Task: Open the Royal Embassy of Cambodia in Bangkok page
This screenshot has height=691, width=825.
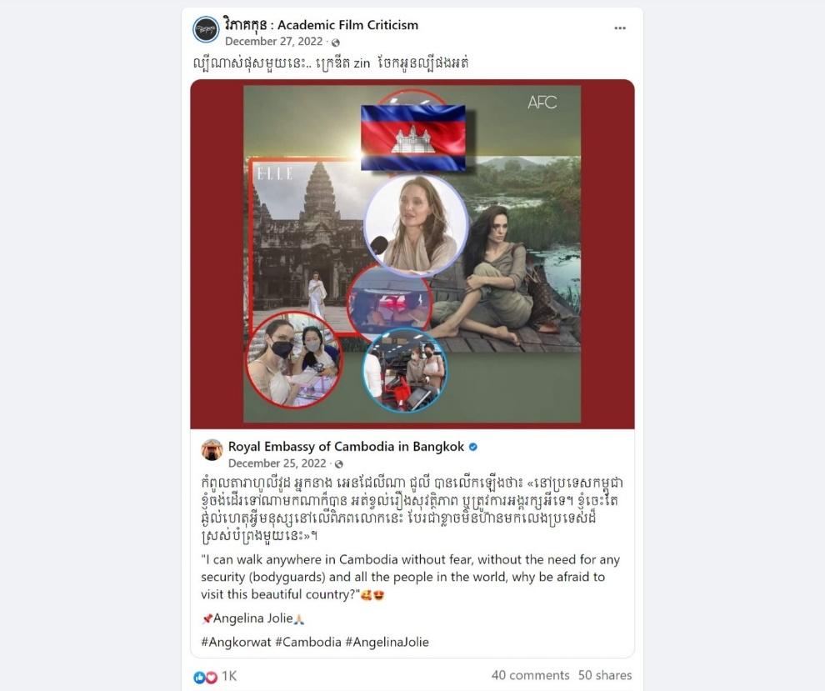Action: point(346,447)
